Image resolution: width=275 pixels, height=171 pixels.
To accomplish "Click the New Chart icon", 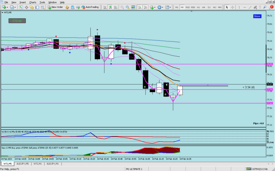I will coord(4,7).
